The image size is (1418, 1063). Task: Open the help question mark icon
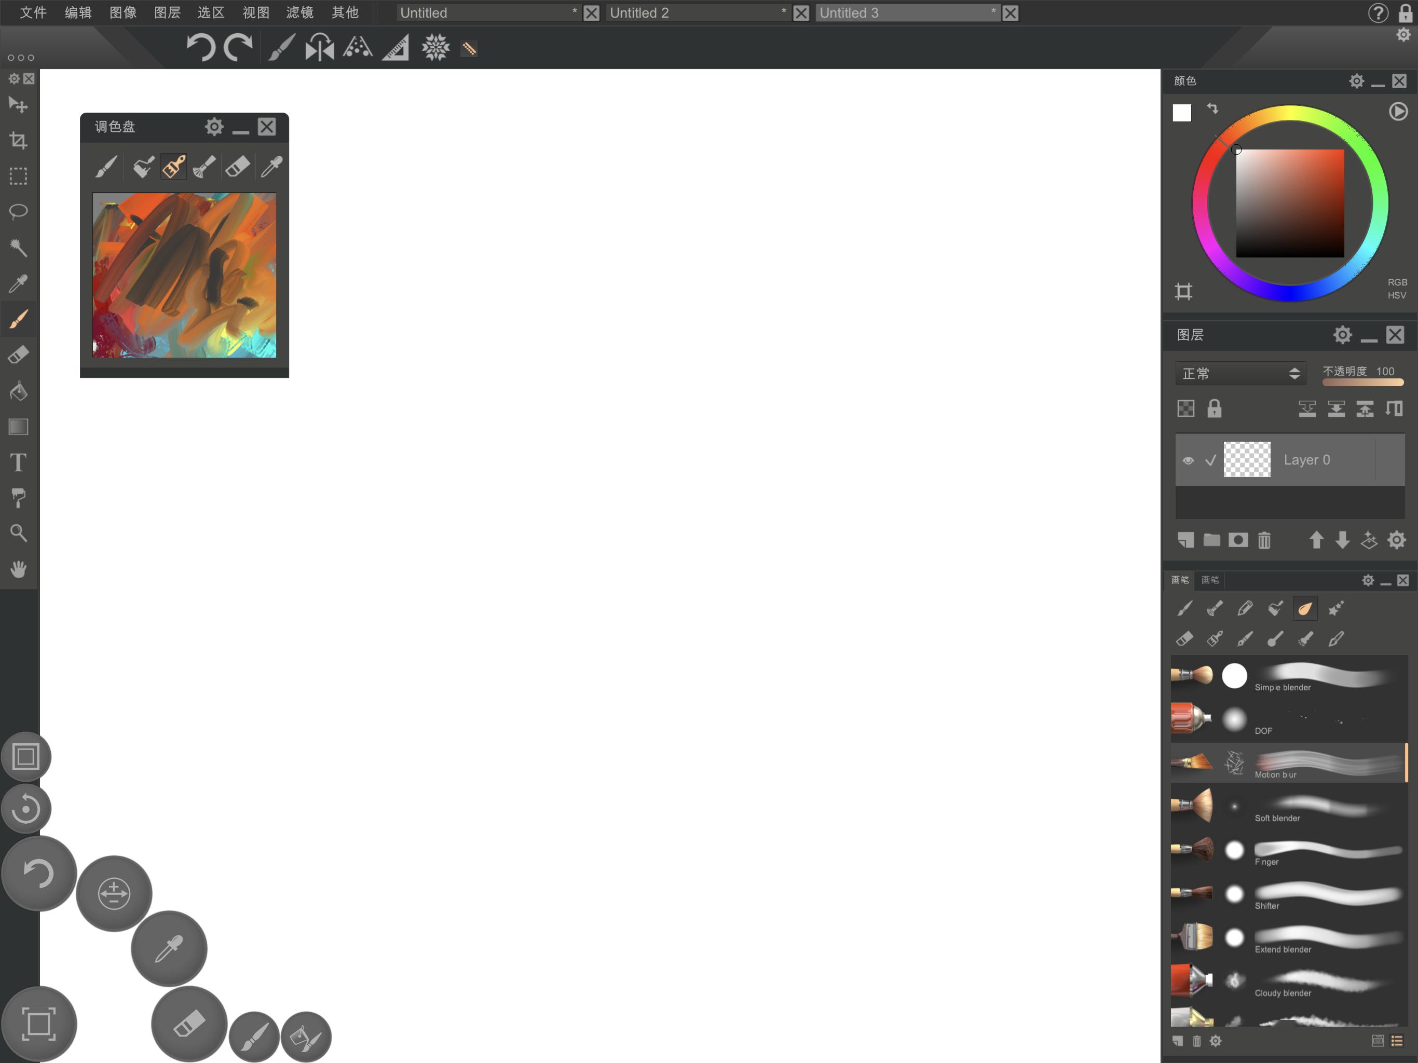tap(1378, 13)
